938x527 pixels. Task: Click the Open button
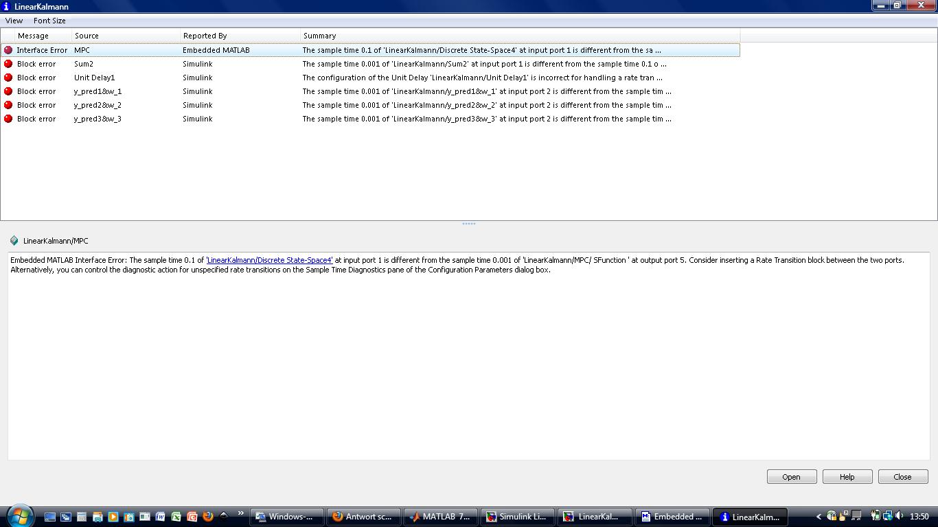791,477
